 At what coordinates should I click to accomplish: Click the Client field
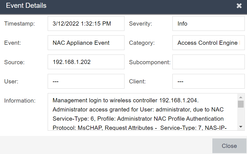(x=208, y=81)
